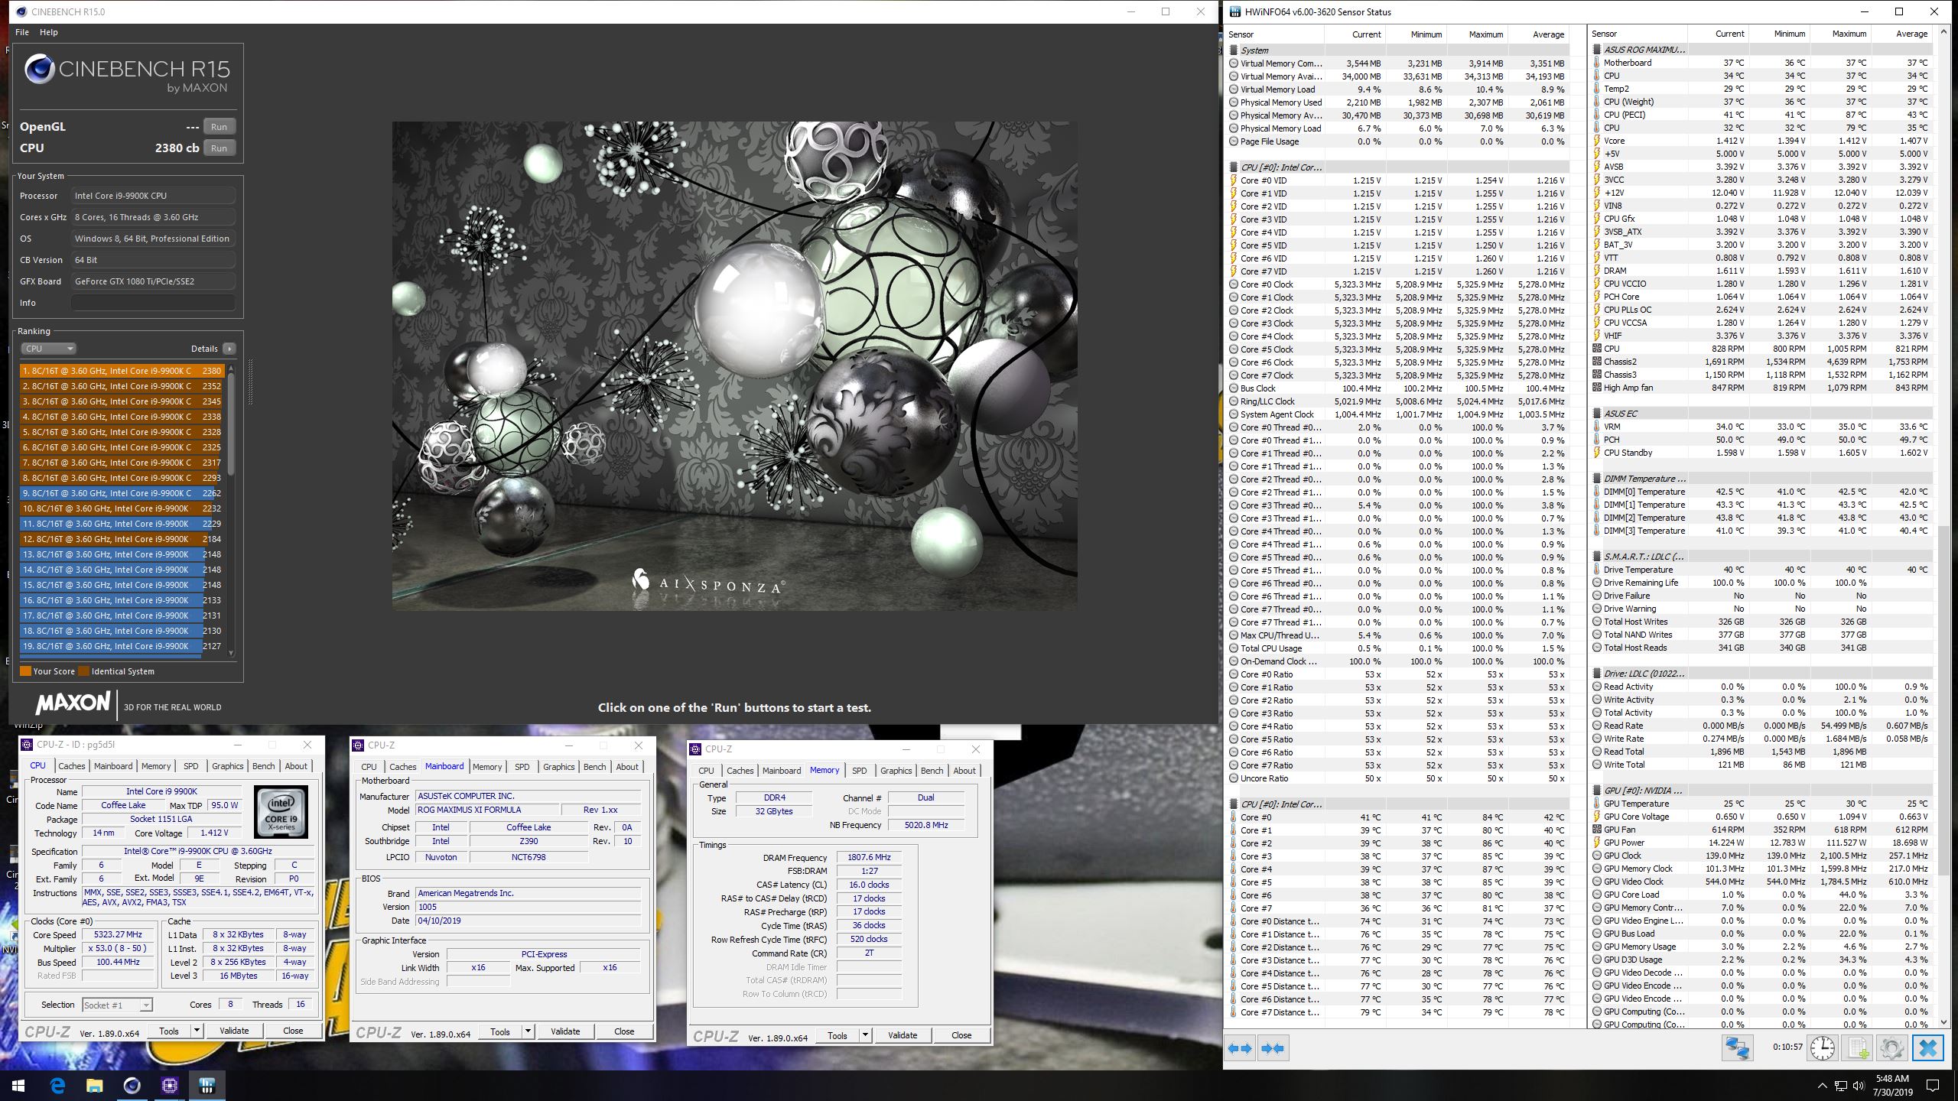Select the Ring/LLC Clock row in HWiNFO

1398,401
